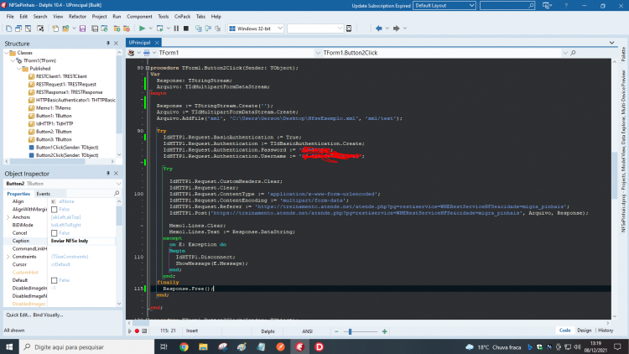Open the Refactor menu

(x=77, y=17)
